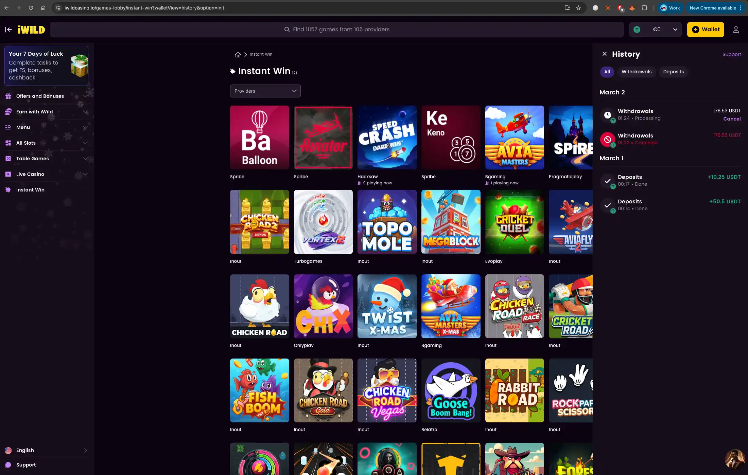Open the Balloon game thumbnail
The image size is (748, 475).
[260, 138]
